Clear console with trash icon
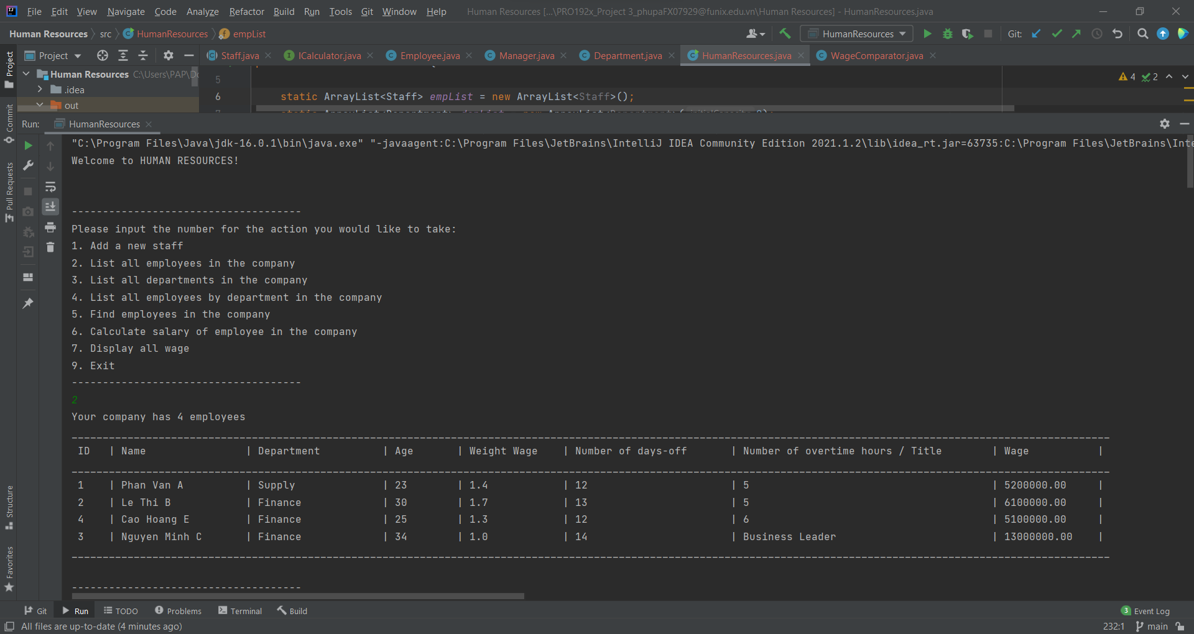 (x=50, y=247)
